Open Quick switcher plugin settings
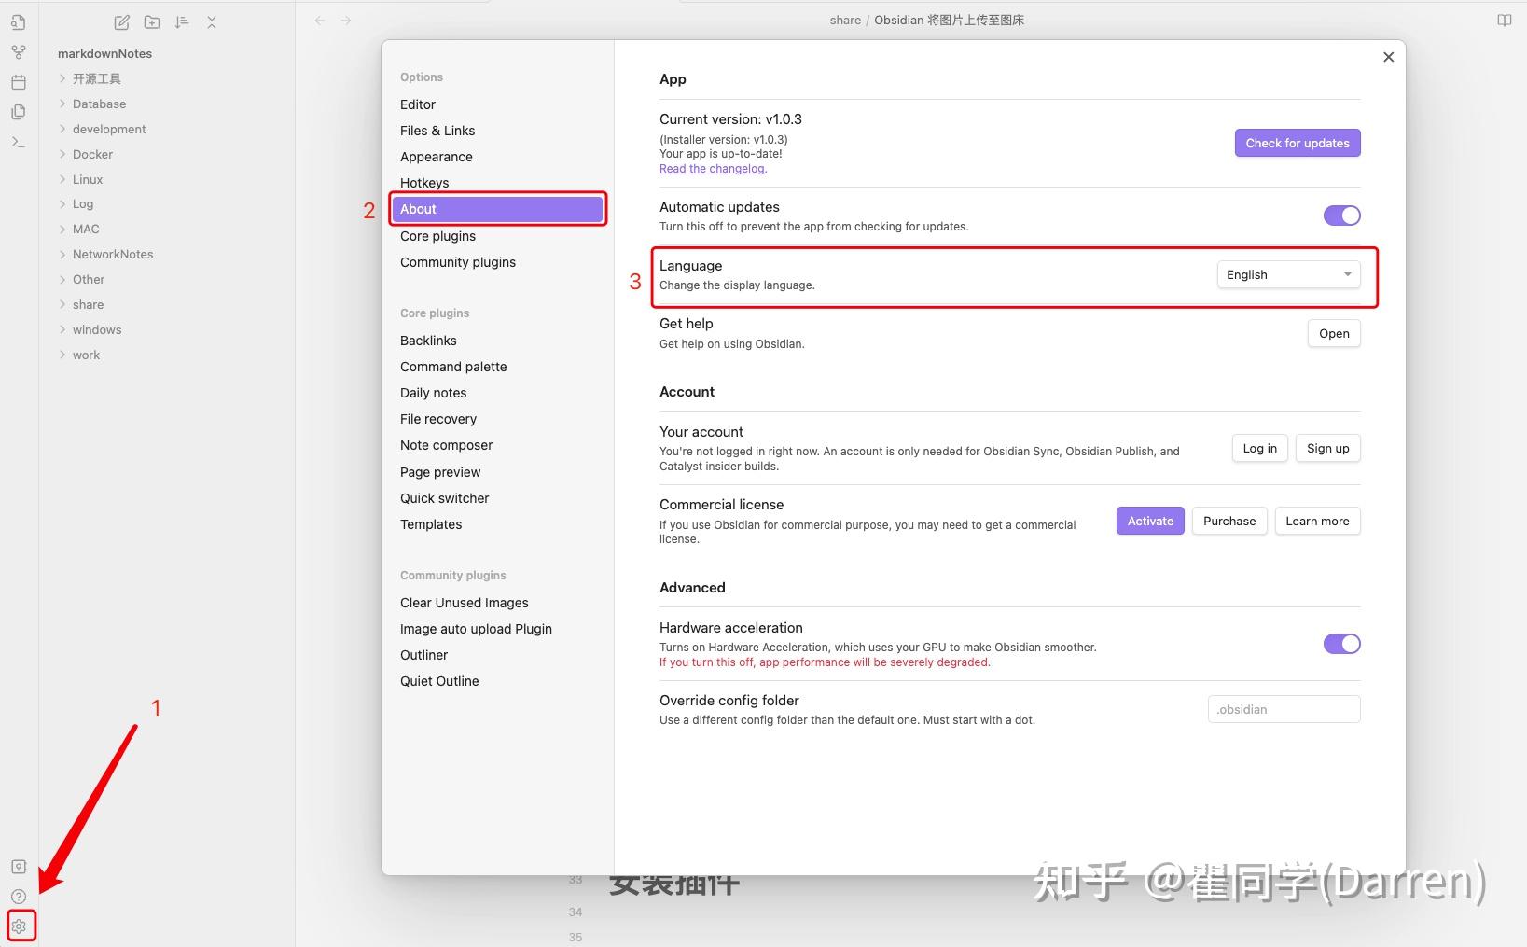 497,498
